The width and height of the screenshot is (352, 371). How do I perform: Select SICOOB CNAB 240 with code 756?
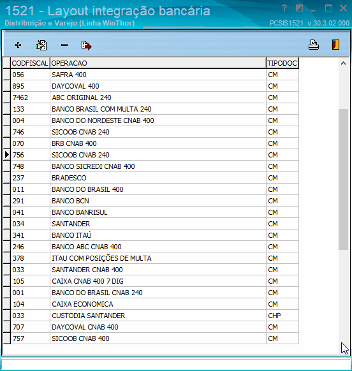point(150,155)
